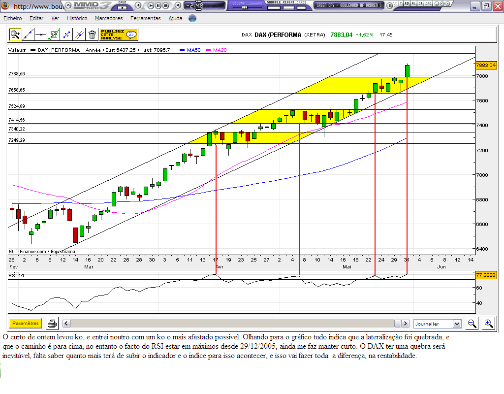Image resolution: width=504 pixels, height=394 pixels.
Task: Click Winamp play button
Action: tap(151, 5)
